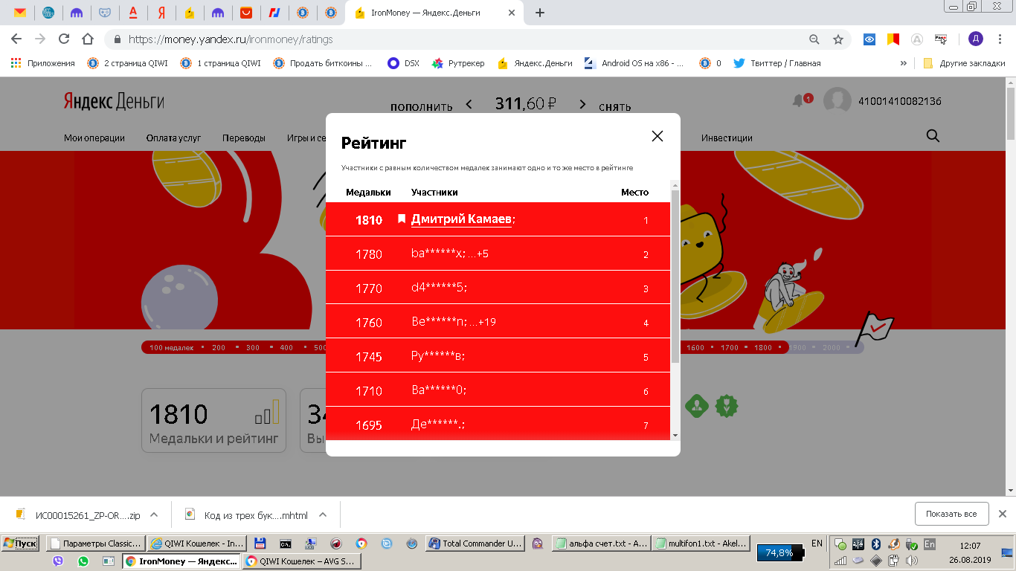The width and height of the screenshot is (1016, 571).
Task: Click the site search magnifier icon
Action: tap(933, 136)
